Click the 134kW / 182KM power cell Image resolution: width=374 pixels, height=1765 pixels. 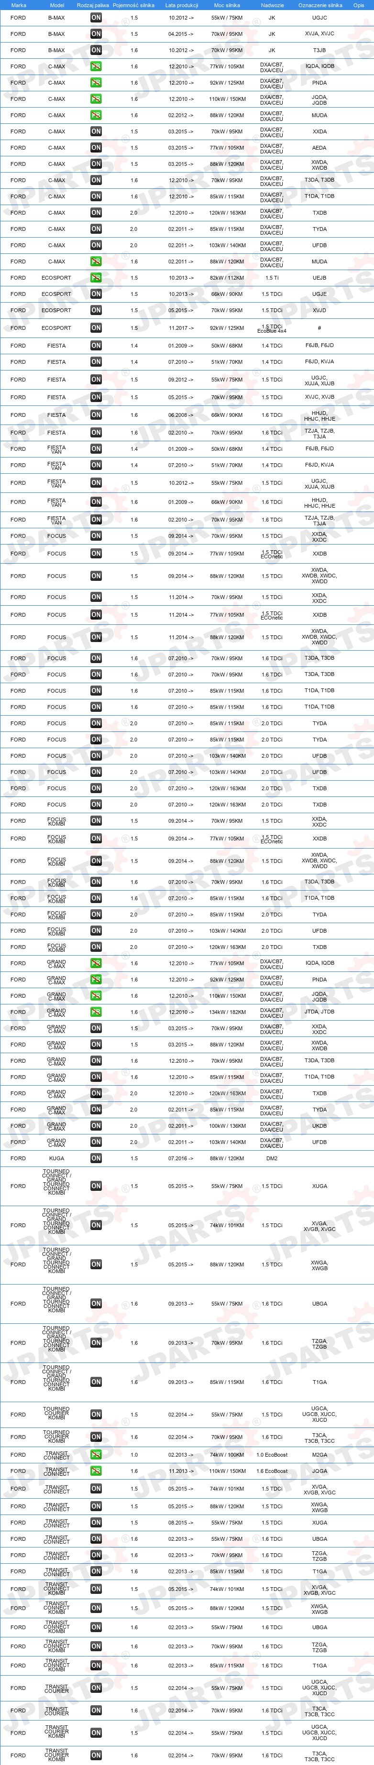coord(227,1012)
